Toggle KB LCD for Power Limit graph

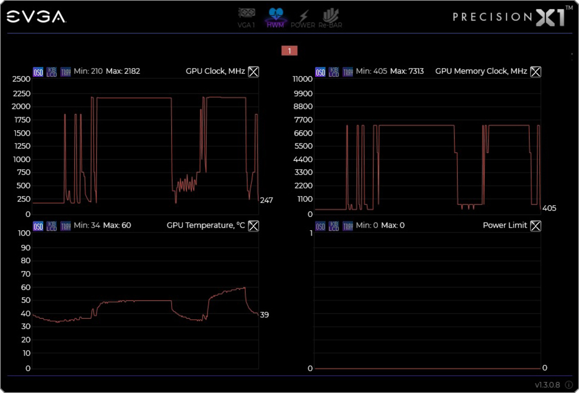[x=334, y=226]
